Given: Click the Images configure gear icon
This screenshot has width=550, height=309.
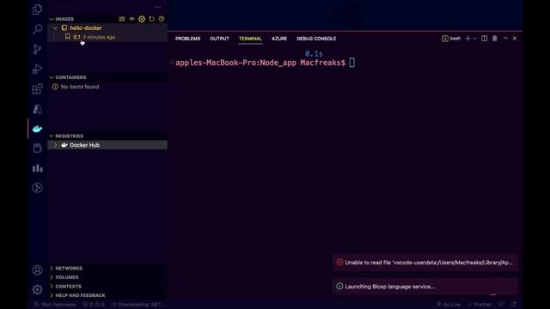Looking at the screenshot, I should click(x=142, y=19).
